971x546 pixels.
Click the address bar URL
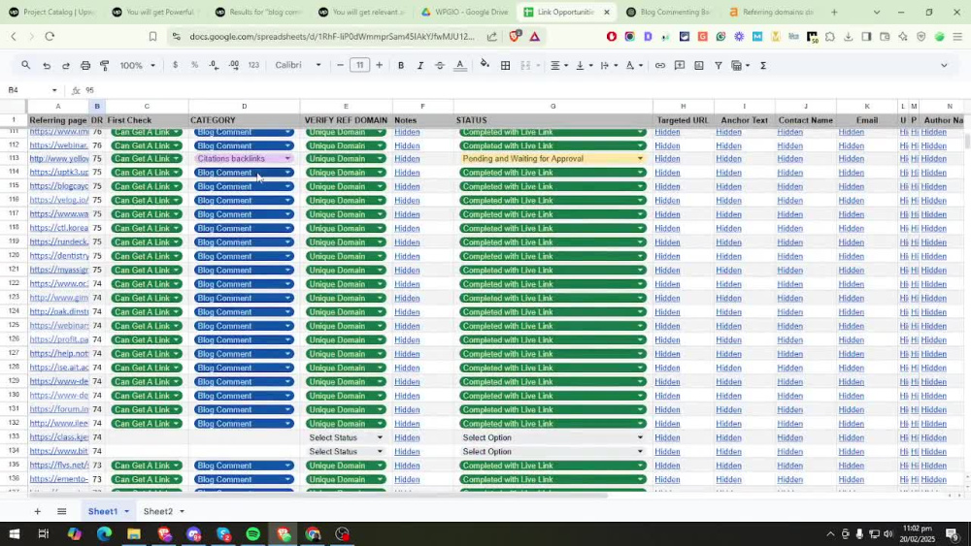[332, 37]
